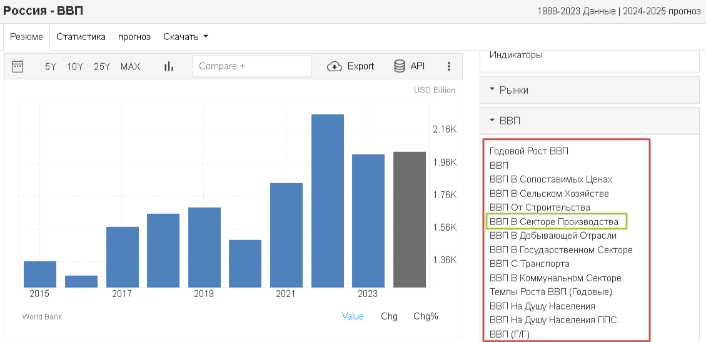Open ВВП На Душу Населения link
This screenshot has height=342, width=706.
(x=542, y=306)
